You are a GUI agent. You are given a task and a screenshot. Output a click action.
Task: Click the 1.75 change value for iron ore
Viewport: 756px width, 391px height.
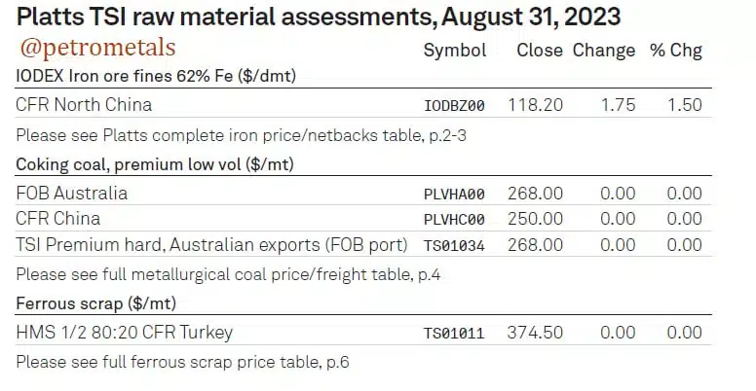tap(618, 105)
